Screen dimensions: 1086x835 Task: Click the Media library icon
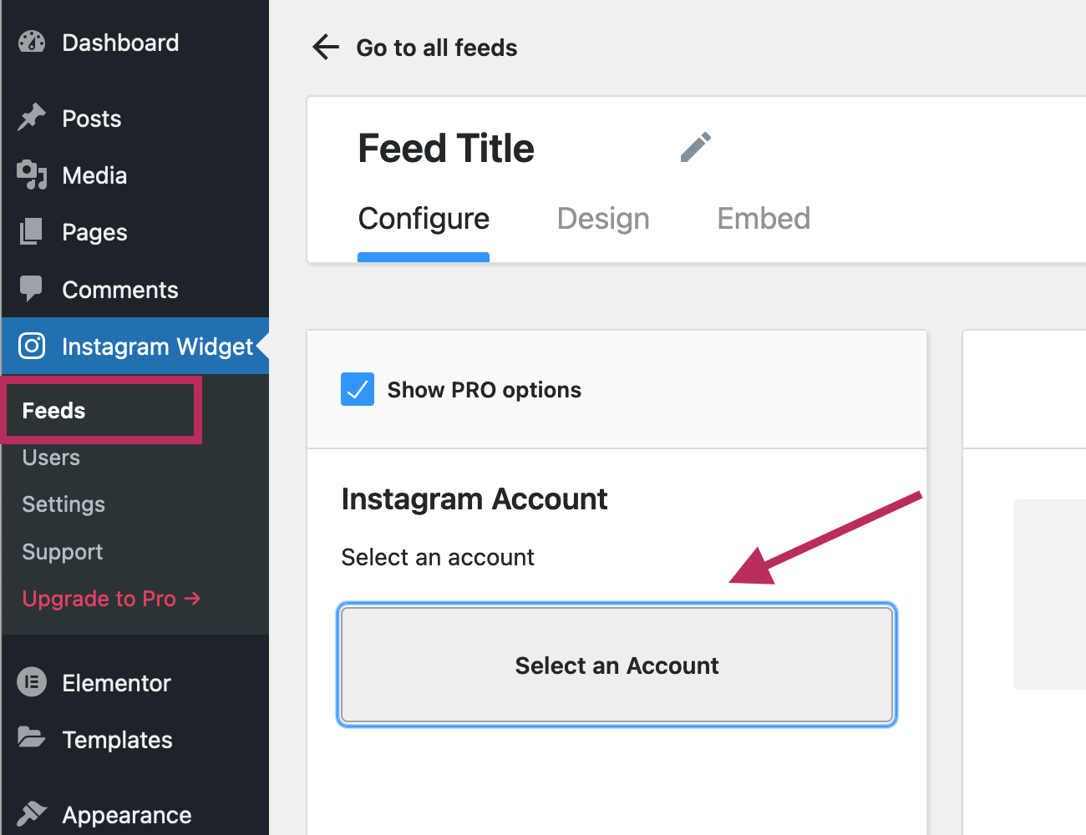[32, 175]
